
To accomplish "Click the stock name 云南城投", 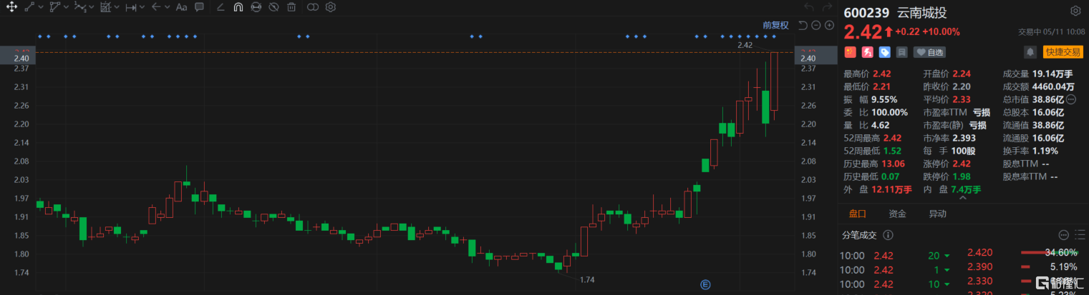I will pos(921,12).
